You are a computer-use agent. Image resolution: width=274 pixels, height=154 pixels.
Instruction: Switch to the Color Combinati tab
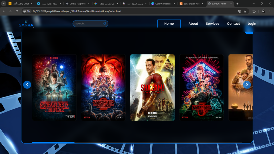point(163,3)
